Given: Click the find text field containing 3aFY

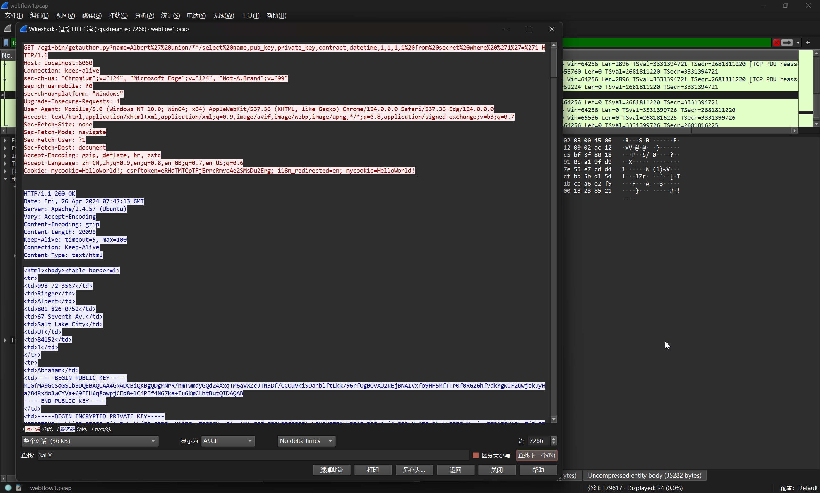Looking at the screenshot, I should pyautogui.click(x=253, y=456).
